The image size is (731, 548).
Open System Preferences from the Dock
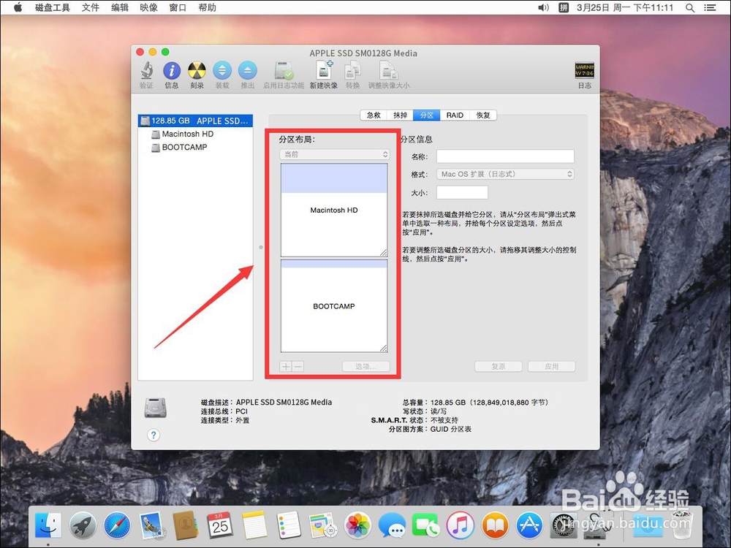tap(563, 527)
